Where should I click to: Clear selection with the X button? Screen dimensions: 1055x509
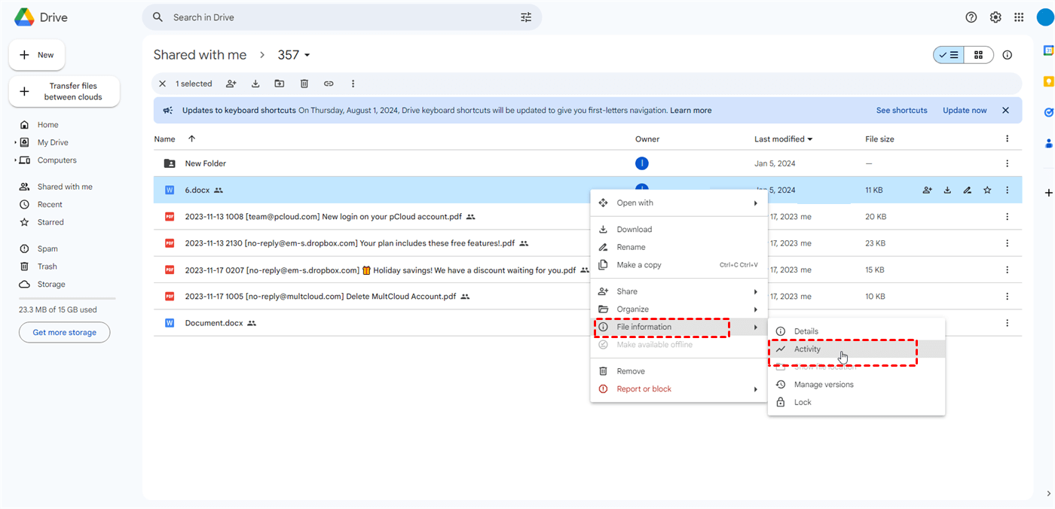coord(162,84)
